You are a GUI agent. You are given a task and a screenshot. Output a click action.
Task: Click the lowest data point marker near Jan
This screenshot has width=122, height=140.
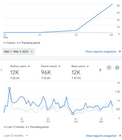pos(73,114)
